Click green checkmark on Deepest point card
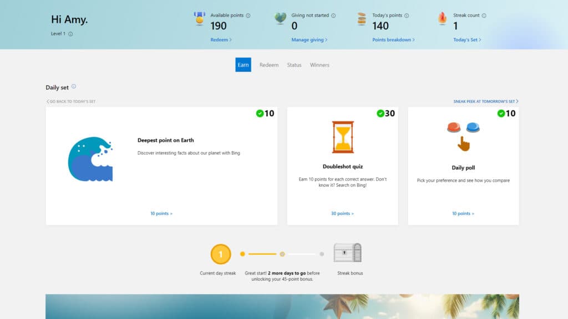 pos(260,114)
